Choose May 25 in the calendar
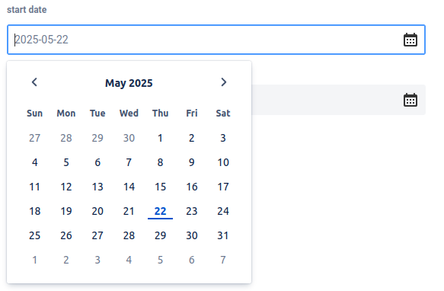The image size is (444, 291). pos(34,235)
